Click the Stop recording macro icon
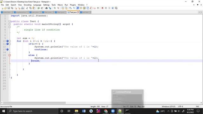Viewport: 203px width, 114px height. 106,8
